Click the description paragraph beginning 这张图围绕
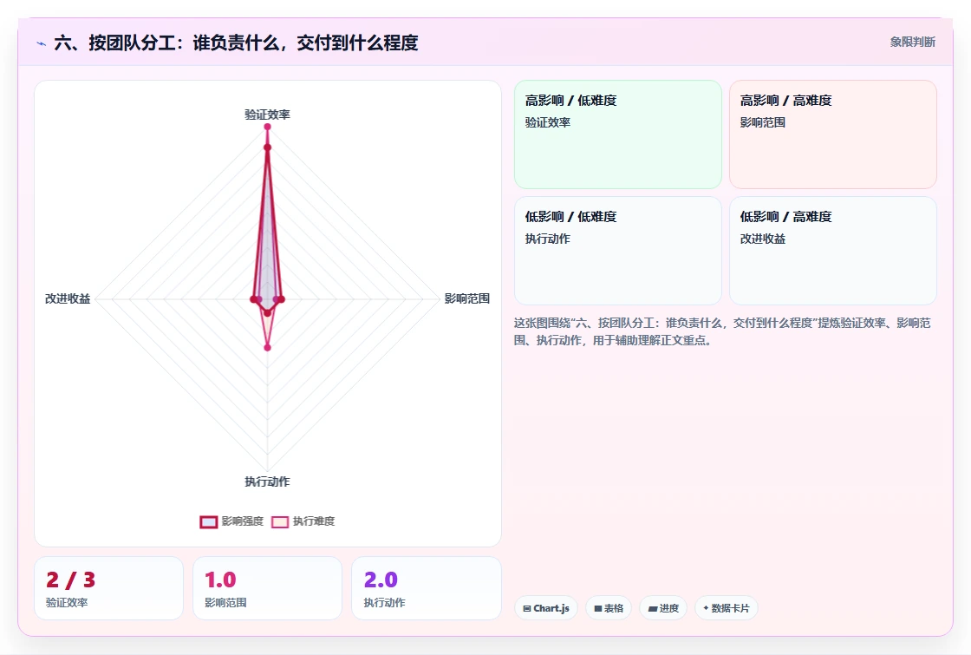Screen dimensions: 971x655 click(722, 331)
